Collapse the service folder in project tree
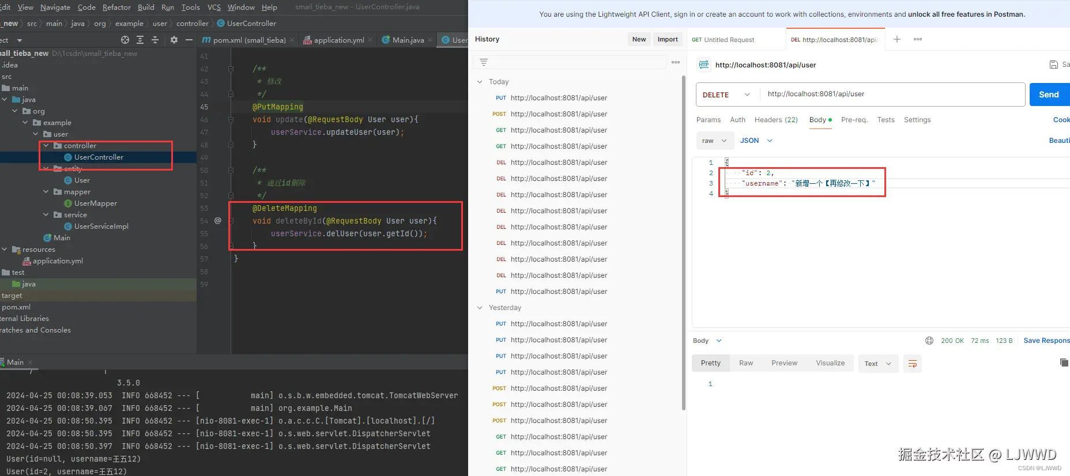The image size is (1070, 476). pyautogui.click(x=46, y=215)
